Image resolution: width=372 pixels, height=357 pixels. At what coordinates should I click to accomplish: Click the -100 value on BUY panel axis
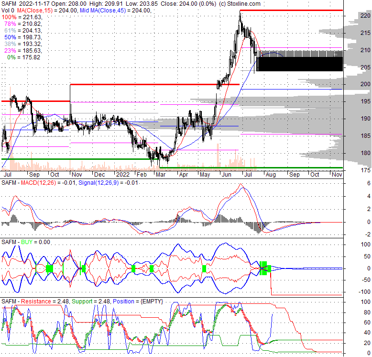[x=364, y=292]
